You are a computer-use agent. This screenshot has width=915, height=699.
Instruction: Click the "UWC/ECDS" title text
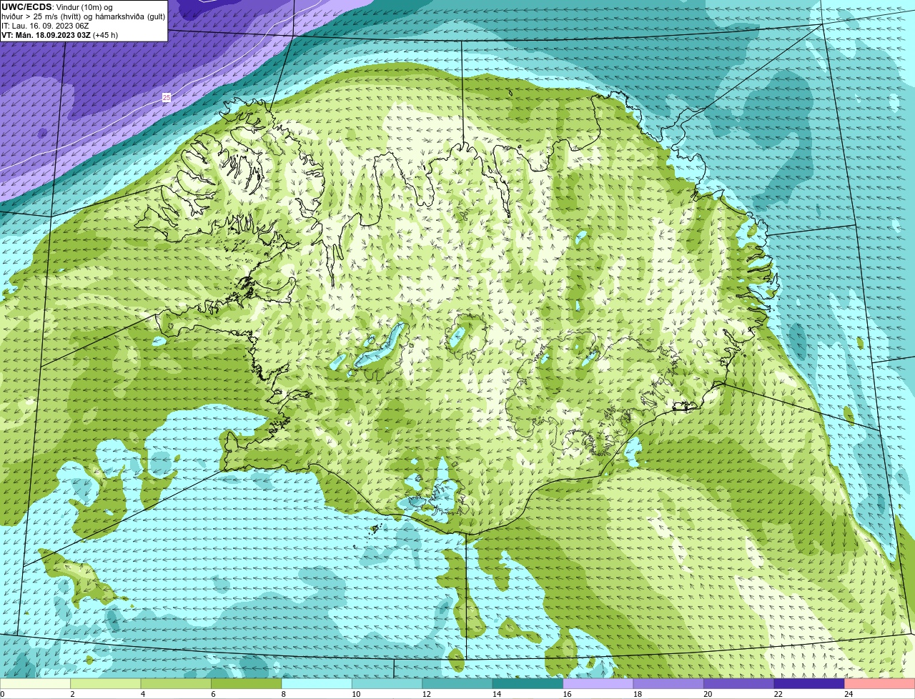coord(26,7)
